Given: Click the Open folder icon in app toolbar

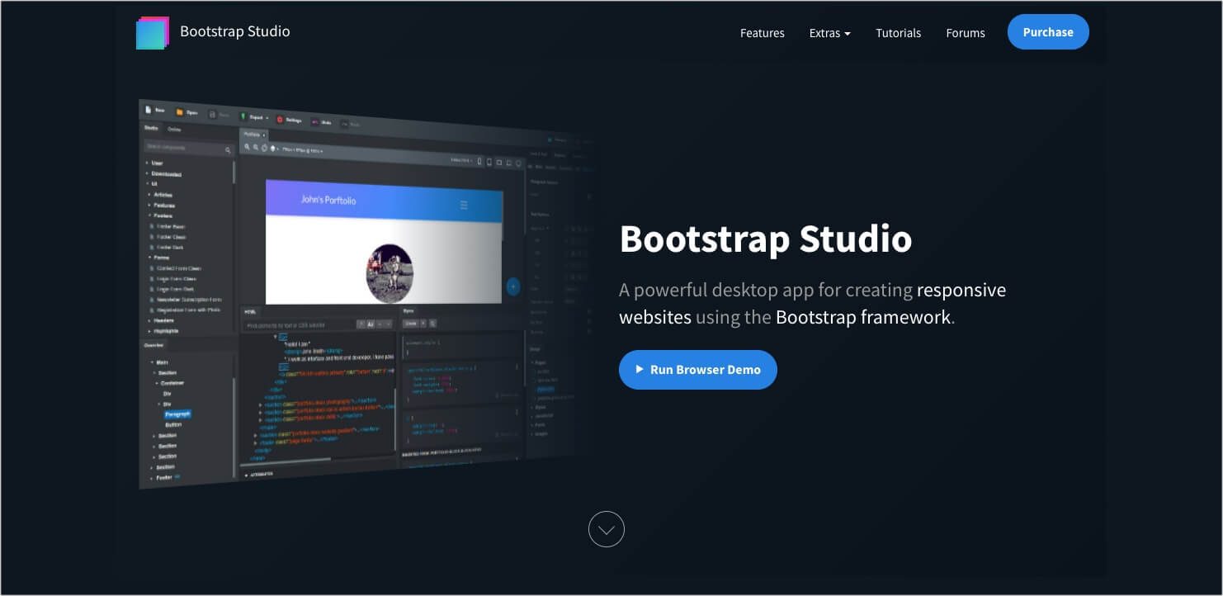Looking at the screenshot, I should click(179, 112).
